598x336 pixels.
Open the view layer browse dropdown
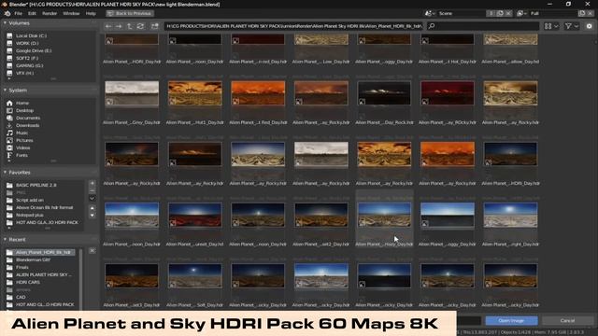[521, 13]
